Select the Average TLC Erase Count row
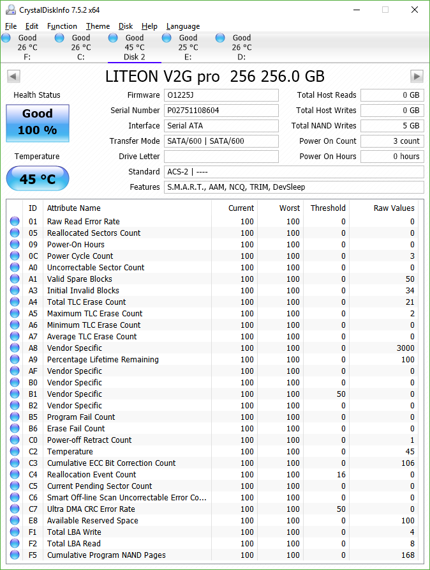 coord(212,336)
